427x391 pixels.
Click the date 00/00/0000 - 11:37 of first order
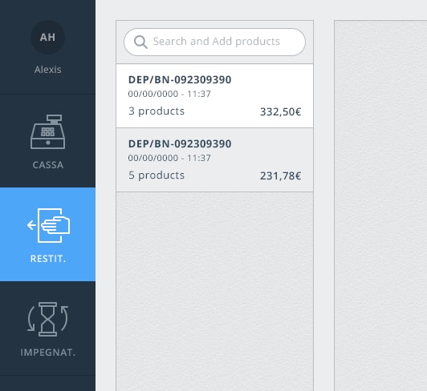[x=169, y=94]
